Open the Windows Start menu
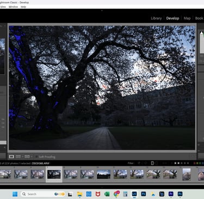 pyautogui.click(x=15, y=194)
